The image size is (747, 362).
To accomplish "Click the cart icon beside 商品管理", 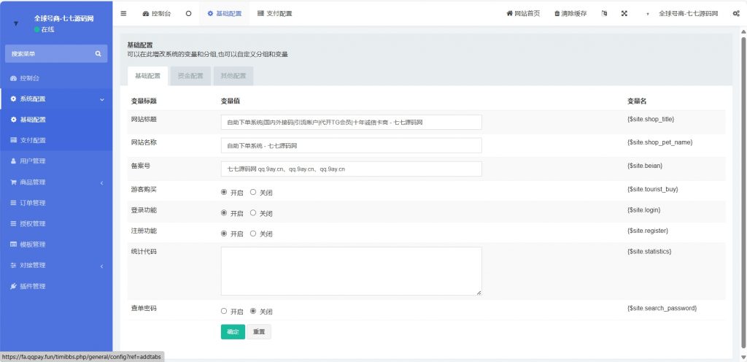I will click(x=13, y=182).
